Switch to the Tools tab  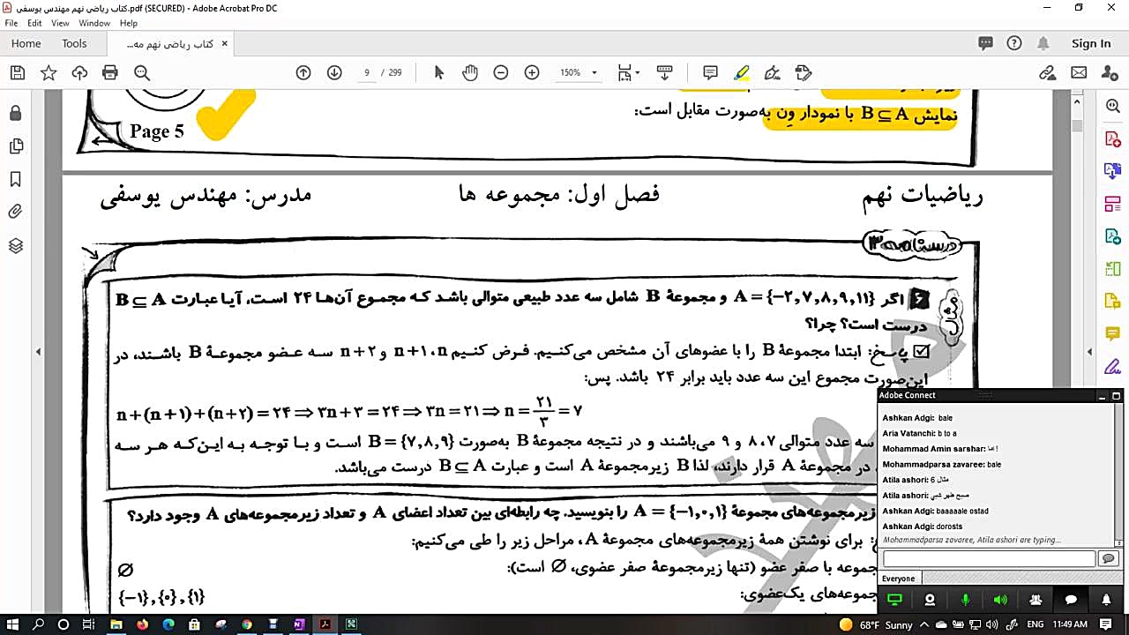74,43
